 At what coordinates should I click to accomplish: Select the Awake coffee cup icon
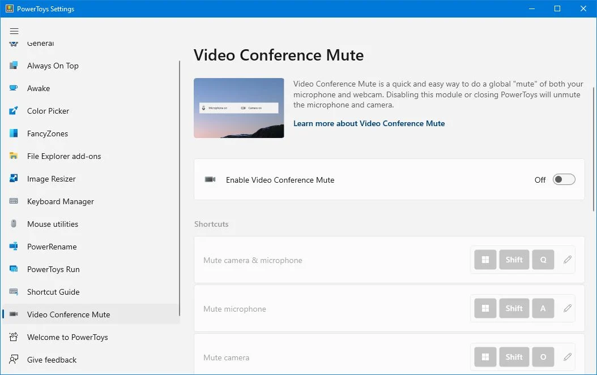click(14, 88)
